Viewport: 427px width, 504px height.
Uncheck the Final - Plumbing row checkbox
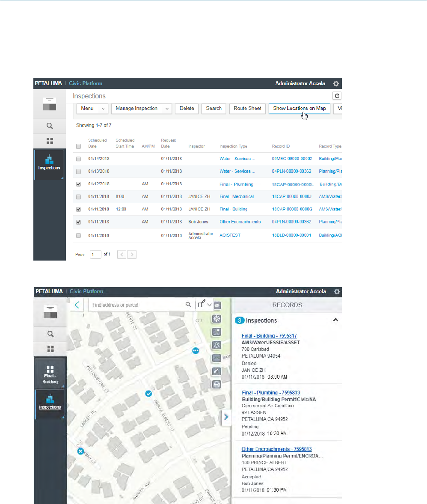click(x=78, y=184)
